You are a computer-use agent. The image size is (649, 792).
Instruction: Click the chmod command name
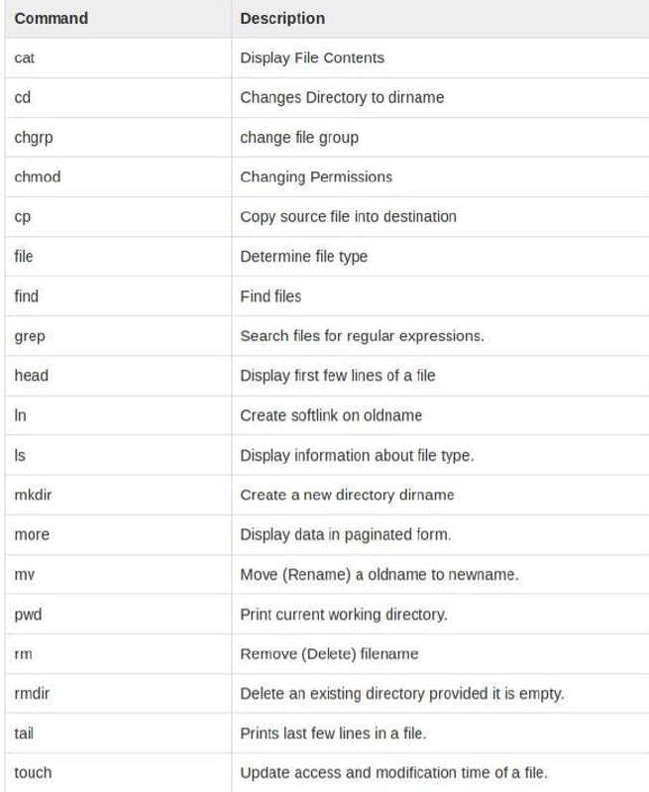tap(38, 176)
